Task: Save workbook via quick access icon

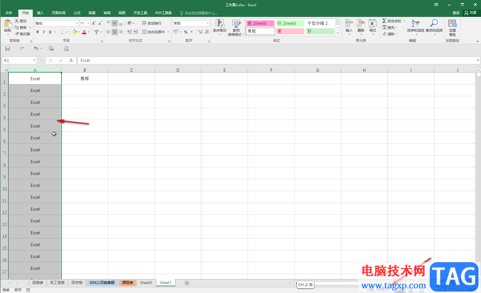Action: (8, 49)
